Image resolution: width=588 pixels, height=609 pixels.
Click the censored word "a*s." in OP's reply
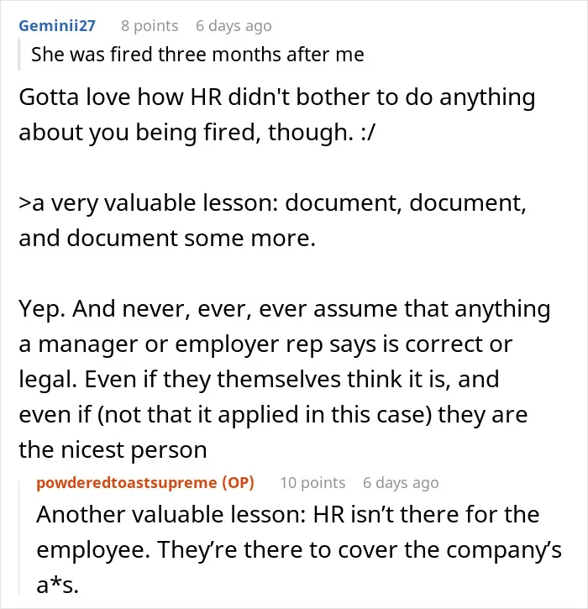click(57, 585)
